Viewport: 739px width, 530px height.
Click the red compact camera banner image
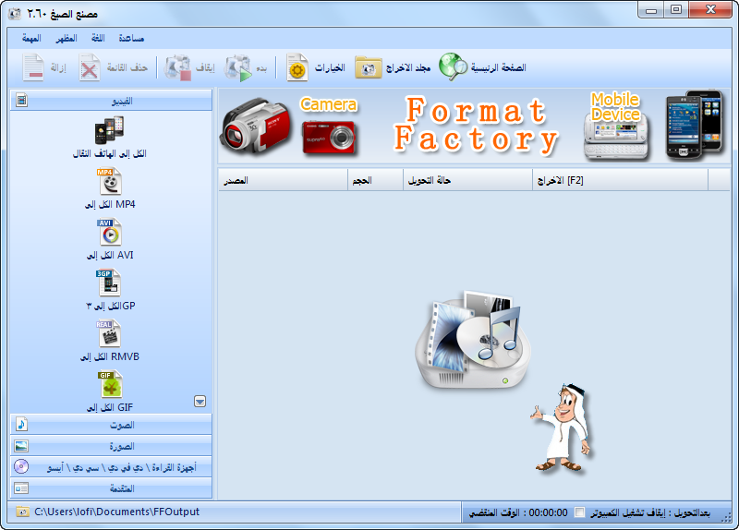(x=329, y=137)
